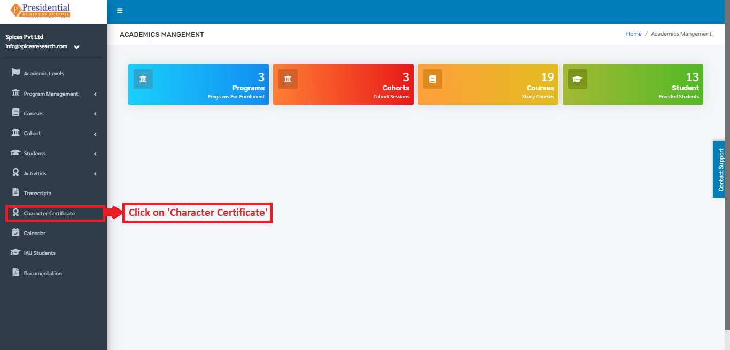Open IAU Students menu item
Image resolution: width=730 pixels, height=350 pixels.
[53, 253]
